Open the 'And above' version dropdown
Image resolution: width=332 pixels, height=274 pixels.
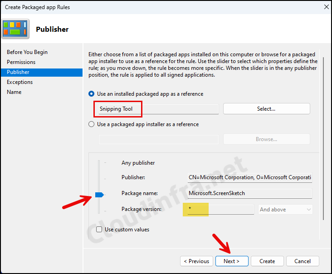(x=285, y=210)
